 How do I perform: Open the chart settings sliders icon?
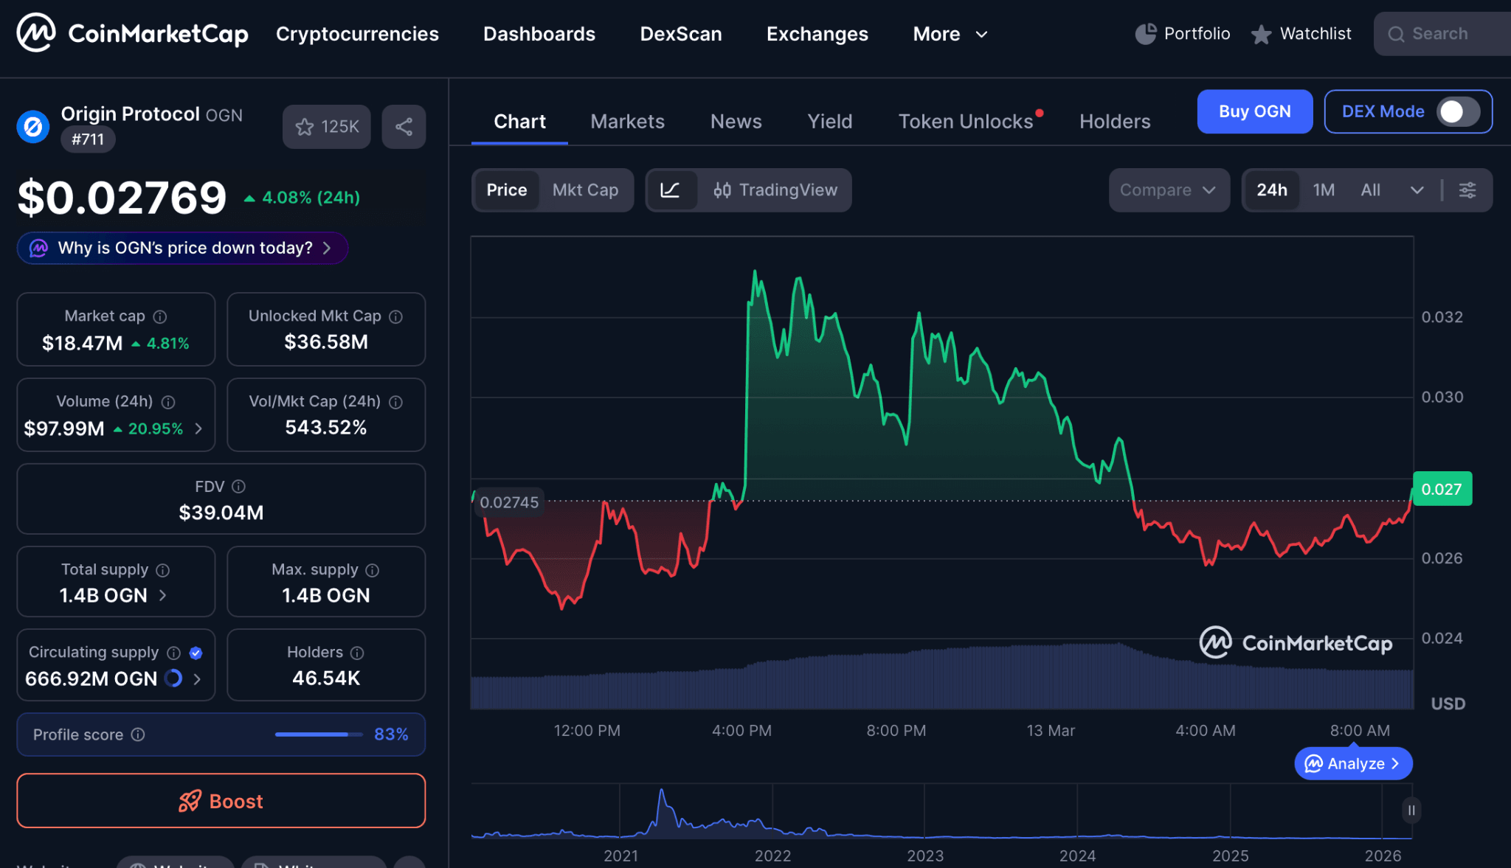tap(1467, 190)
